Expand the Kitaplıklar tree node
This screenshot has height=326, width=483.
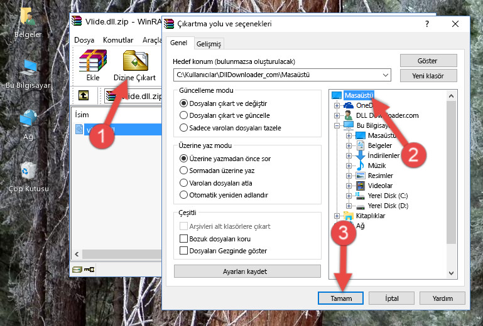337,216
